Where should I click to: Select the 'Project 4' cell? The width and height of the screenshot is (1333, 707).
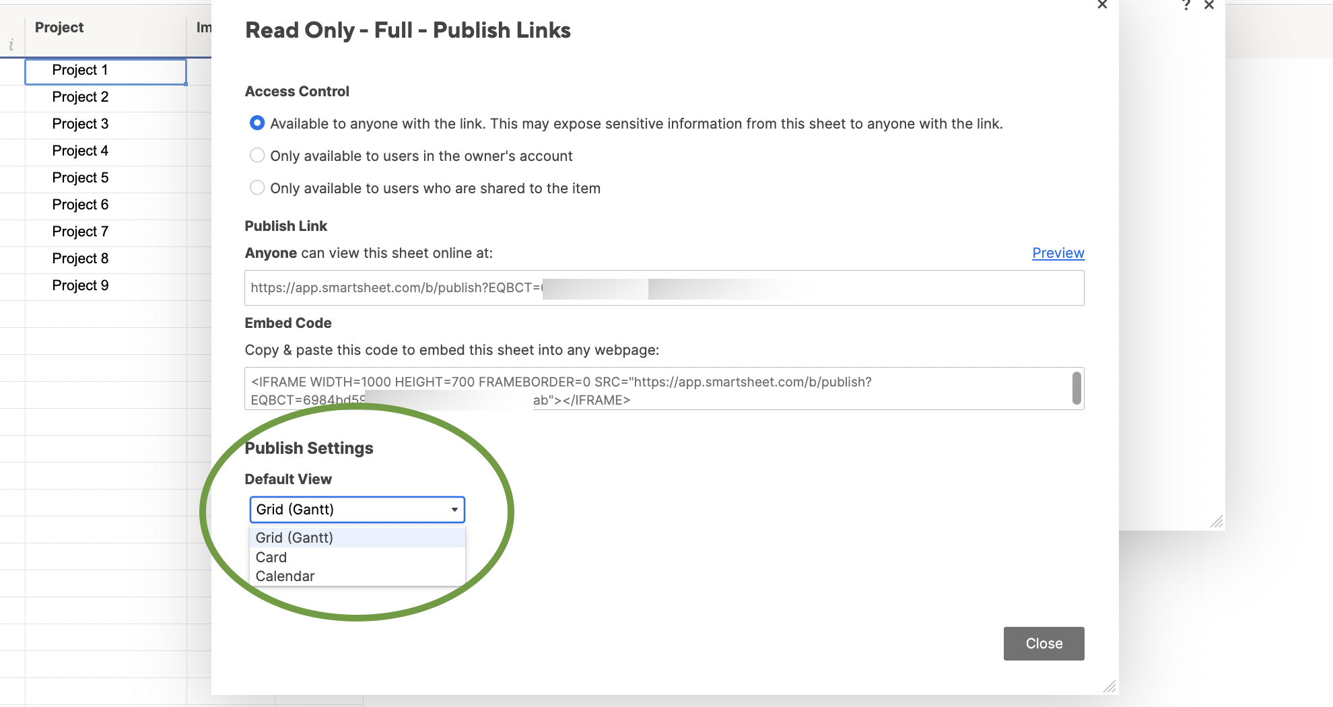tap(106, 152)
